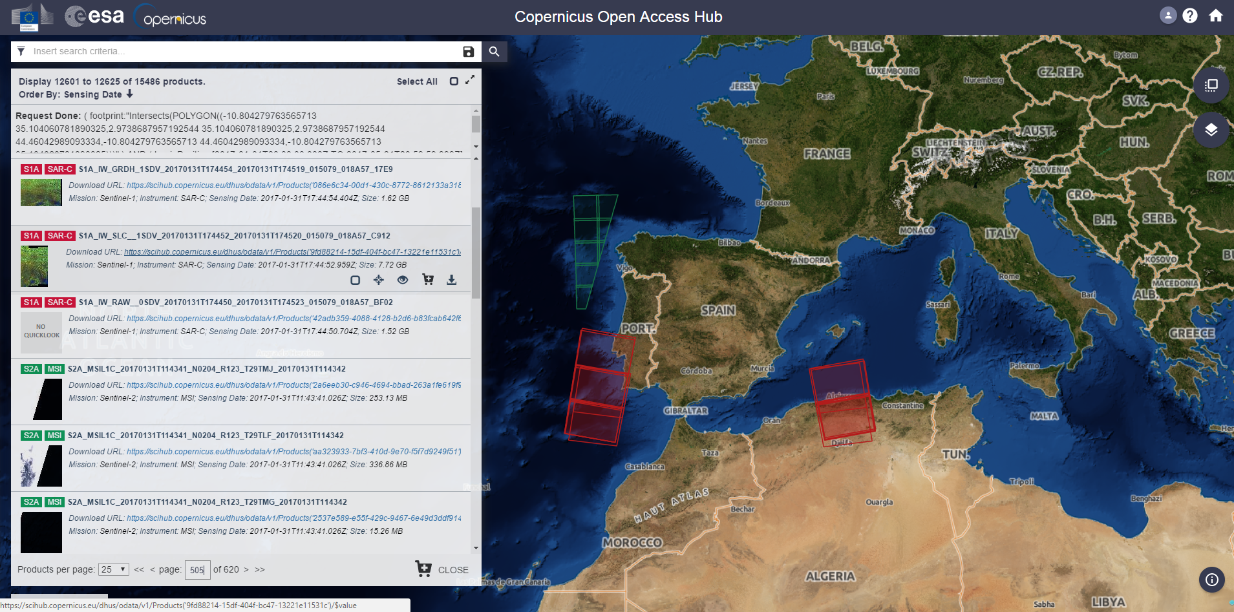This screenshot has height=612, width=1234.
Task: Click Select All label text
Action: [417, 81]
